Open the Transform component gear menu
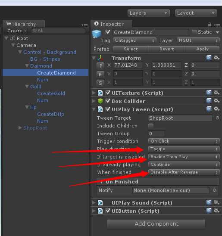This screenshot has height=236, width=222. (216, 58)
